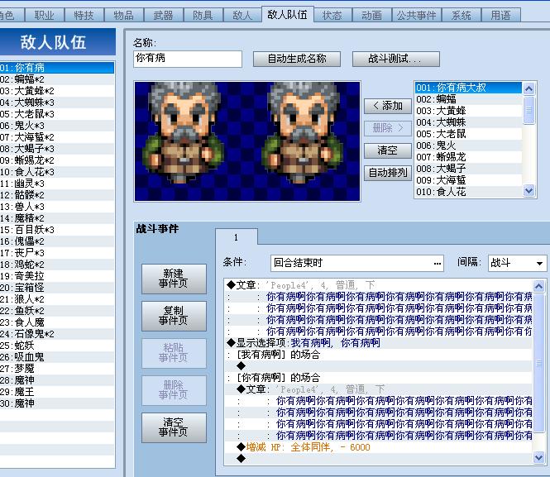The height and width of the screenshot is (477, 550).
Task: Select troop 06:鬼火*3
Action: tap(57, 126)
